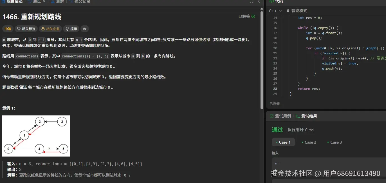Click the 相关企业 button
Image resolution: width=386 pixels, height=183 pixels.
50,29
